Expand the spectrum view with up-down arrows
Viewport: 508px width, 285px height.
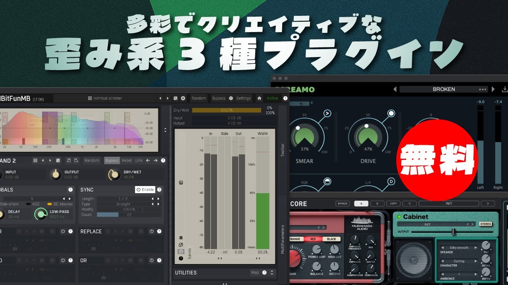[165, 130]
